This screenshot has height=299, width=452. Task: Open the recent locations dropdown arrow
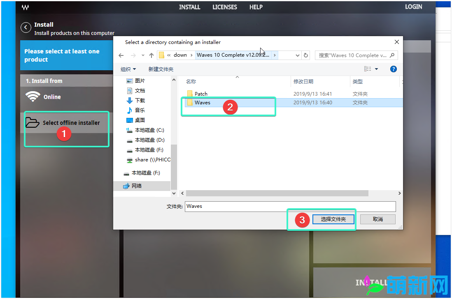tap(143, 55)
